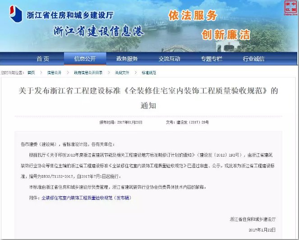299x240 pixels.
Task: Click the red Zhejiang China seal icon
Action: (291, 8)
